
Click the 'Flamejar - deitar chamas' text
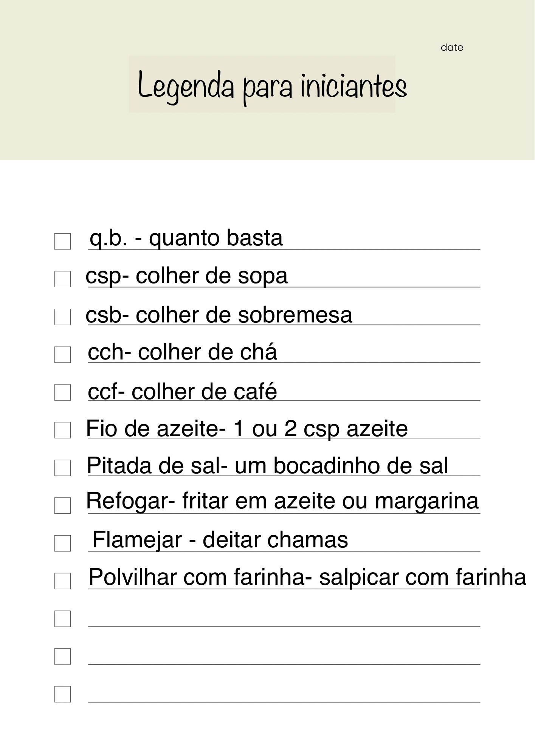(x=220, y=539)
